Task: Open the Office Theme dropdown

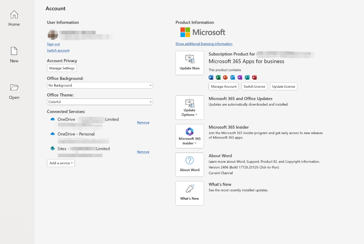Action: [100, 102]
